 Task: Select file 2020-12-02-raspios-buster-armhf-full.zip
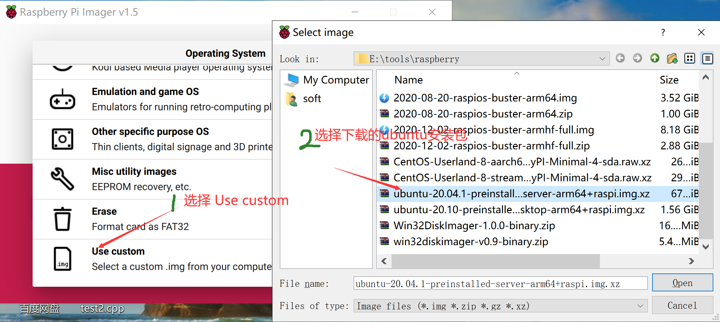click(491, 146)
